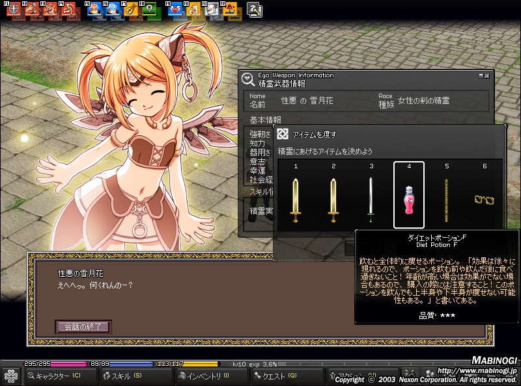Screen dimensions: 521x386
Task: Activate the F5 firebolt skill icon
Action: tap(94, 9)
